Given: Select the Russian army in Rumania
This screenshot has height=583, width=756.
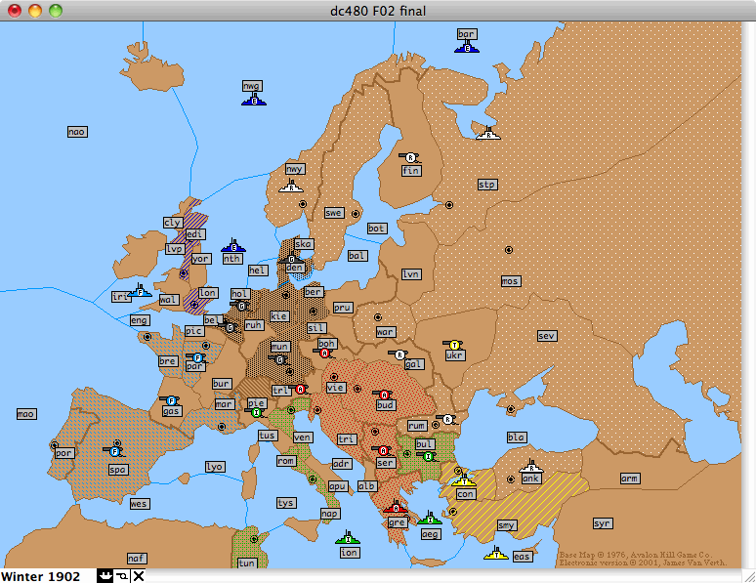Looking at the screenshot, I should tap(447, 419).
